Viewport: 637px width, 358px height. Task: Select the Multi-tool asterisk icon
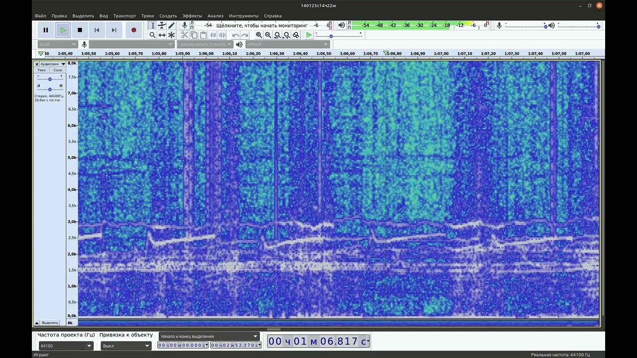171,35
